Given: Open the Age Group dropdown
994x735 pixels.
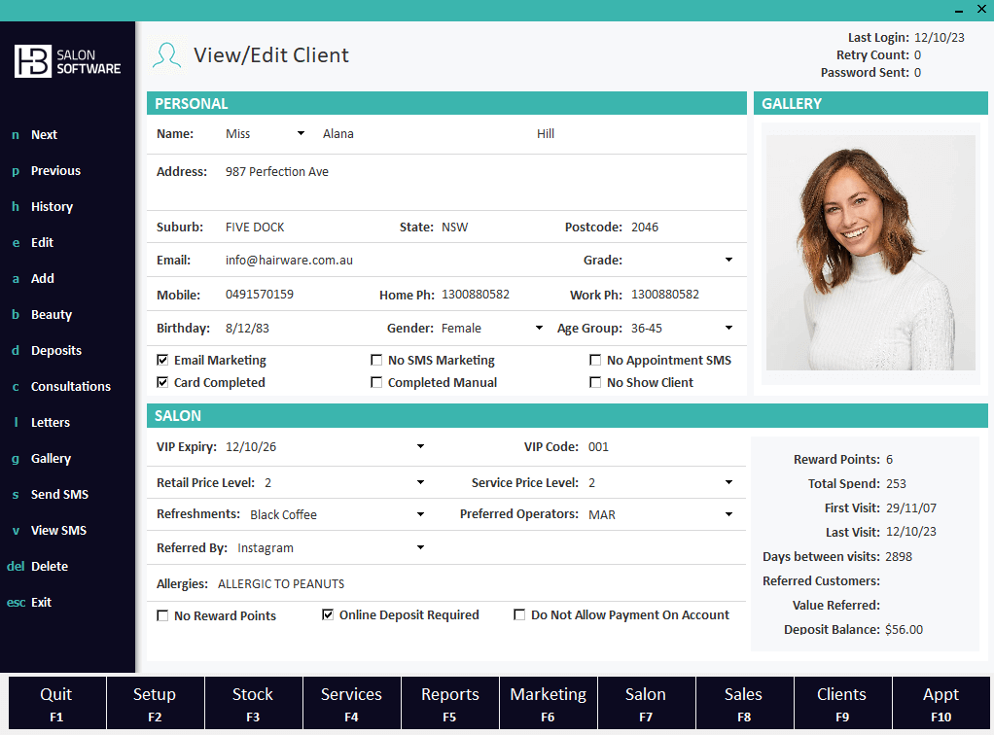Looking at the screenshot, I should tap(728, 329).
